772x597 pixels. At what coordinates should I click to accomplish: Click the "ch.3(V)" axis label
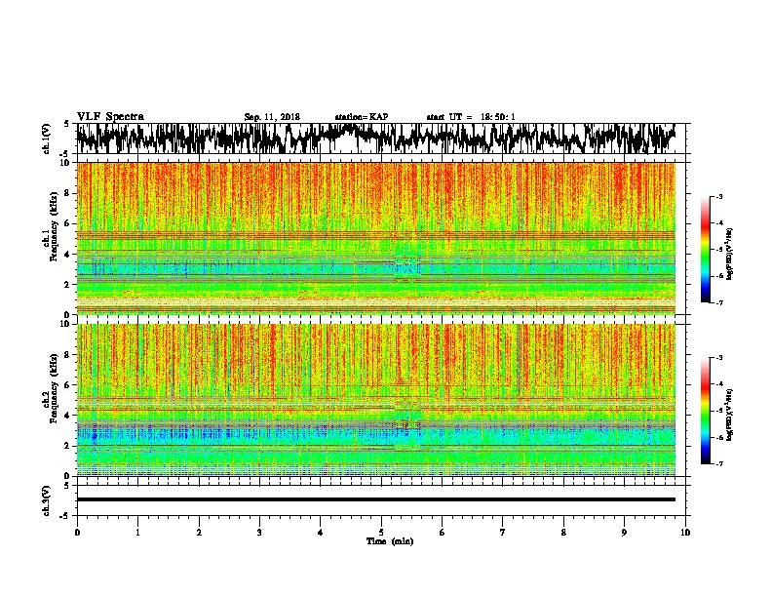point(46,500)
